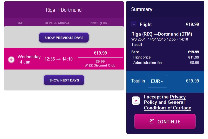Toggle the Privacy Policy acceptance checkbox
Screen dimensions: 208x139
(136, 101)
